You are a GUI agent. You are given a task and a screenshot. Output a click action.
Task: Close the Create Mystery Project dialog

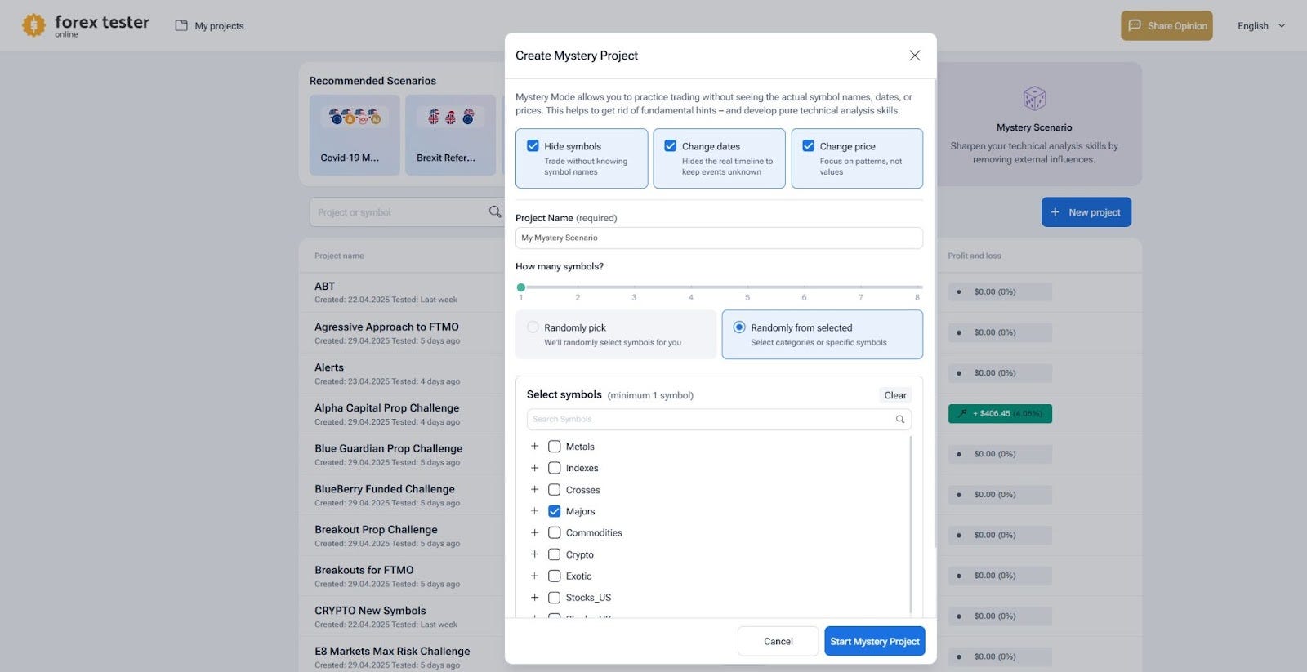click(915, 56)
